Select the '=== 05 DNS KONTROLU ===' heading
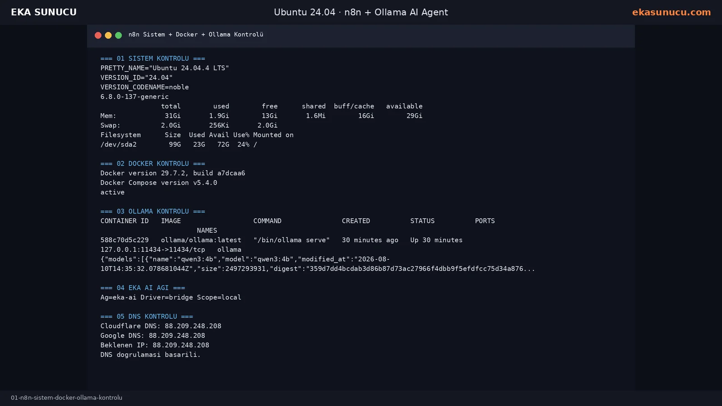 point(147,316)
